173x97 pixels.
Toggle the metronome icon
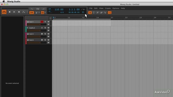click(x=36, y=13)
